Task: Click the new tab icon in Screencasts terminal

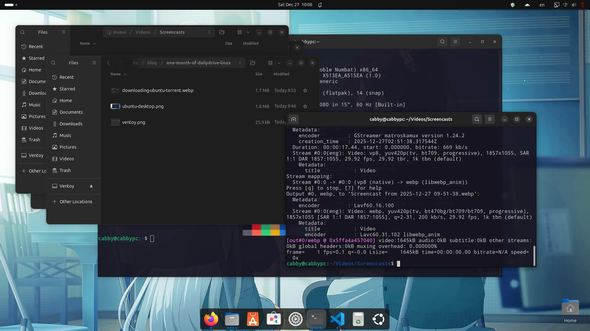Action: pos(293,119)
